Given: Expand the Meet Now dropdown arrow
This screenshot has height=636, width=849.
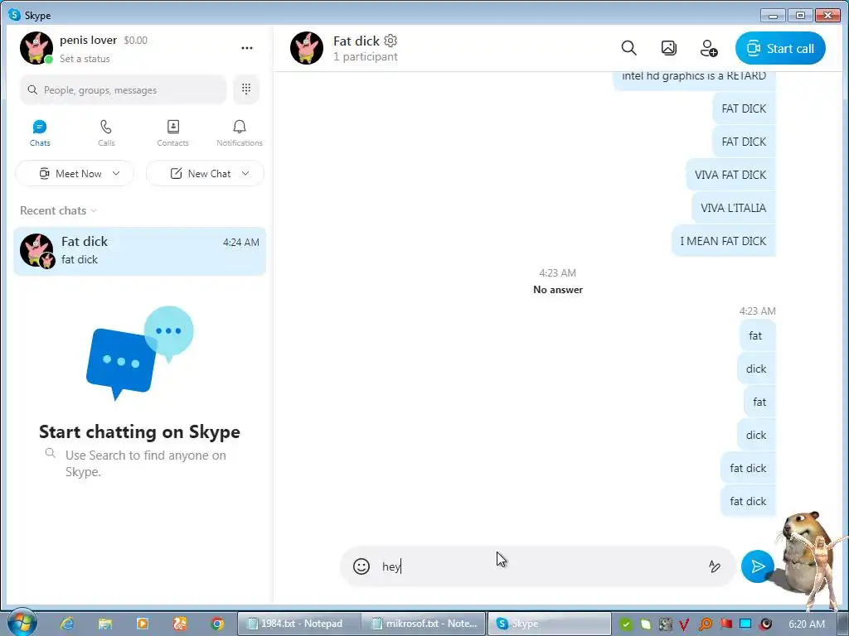Looking at the screenshot, I should click(x=116, y=174).
